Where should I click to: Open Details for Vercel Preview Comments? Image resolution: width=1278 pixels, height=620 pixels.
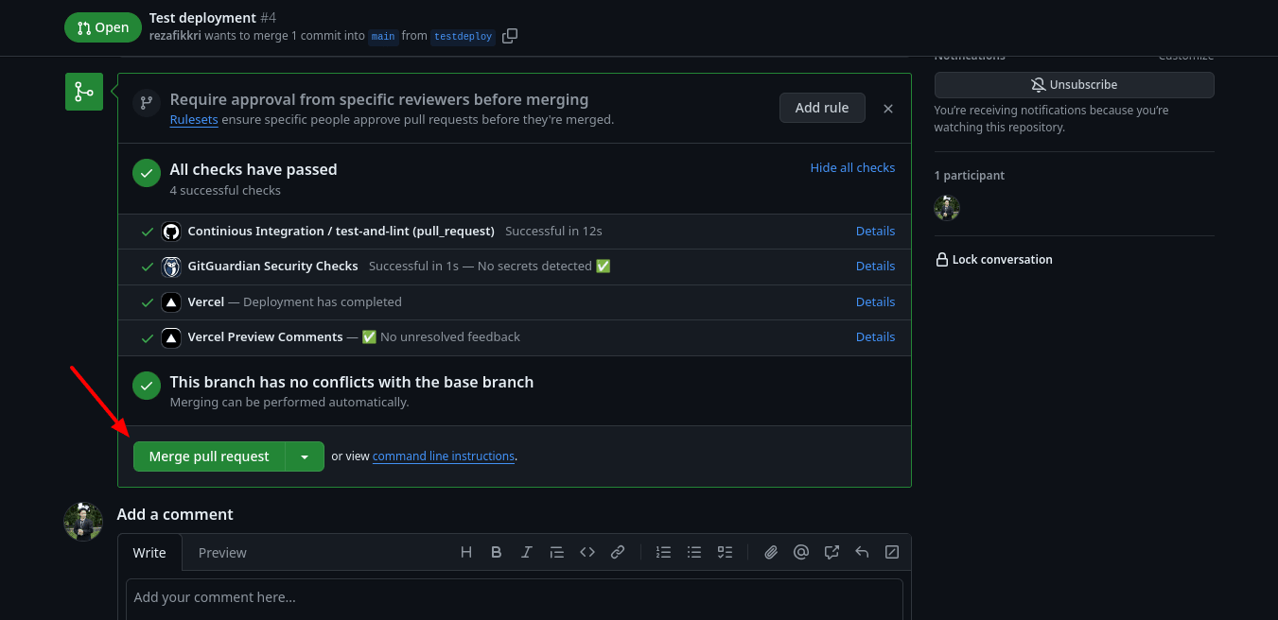[x=875, y=337]
